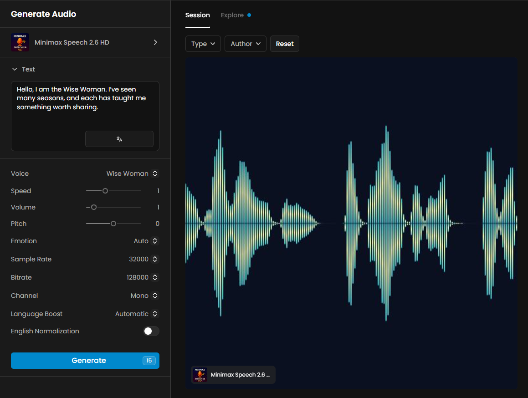The image size is (528, 398).
Task: Click the Minimax Speech thumbnail on audio card
Action: (200, 375)
